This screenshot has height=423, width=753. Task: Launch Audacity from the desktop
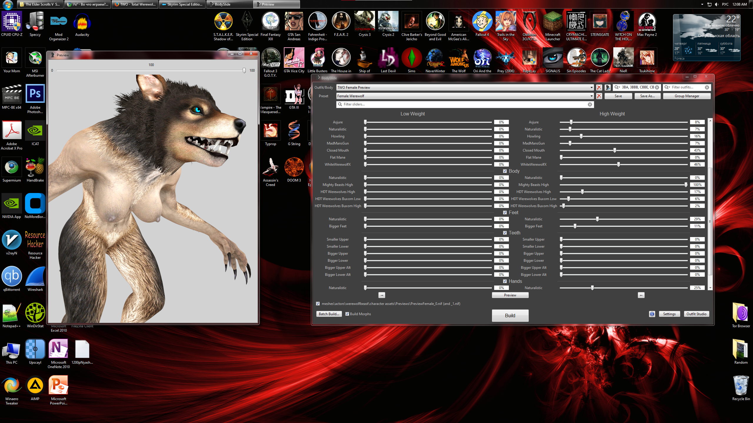pyautogui.click(x=82, y=24)
